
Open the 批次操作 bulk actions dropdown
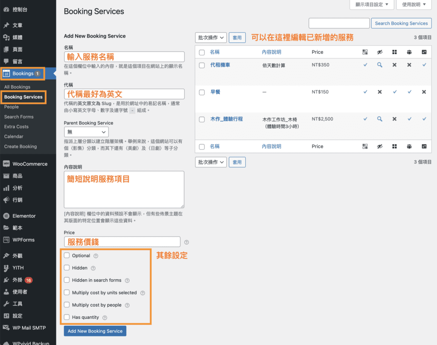210,38
